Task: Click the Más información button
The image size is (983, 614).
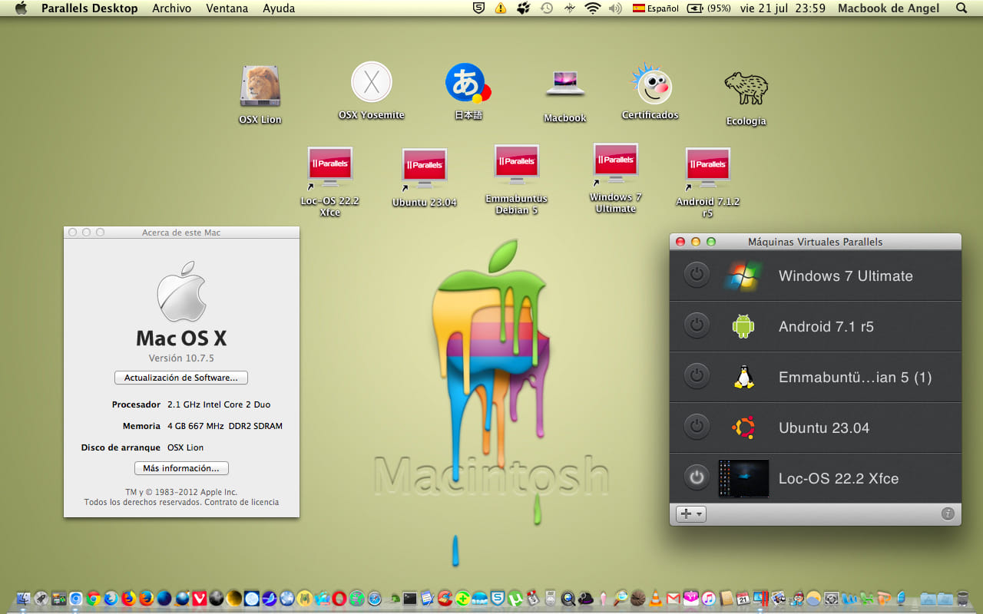Action: tap(181, 468)
